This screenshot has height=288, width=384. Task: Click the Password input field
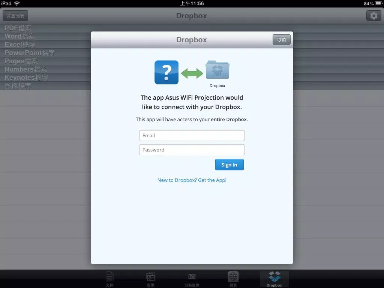192,150
